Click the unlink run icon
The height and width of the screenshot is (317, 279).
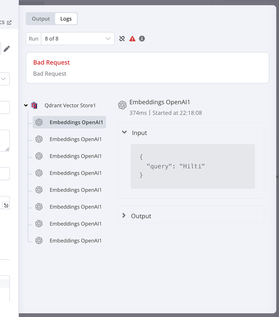(x=122, y=39)
